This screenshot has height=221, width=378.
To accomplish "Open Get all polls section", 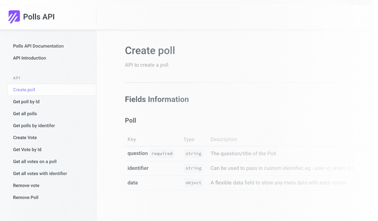I will (x=25, y=114).
